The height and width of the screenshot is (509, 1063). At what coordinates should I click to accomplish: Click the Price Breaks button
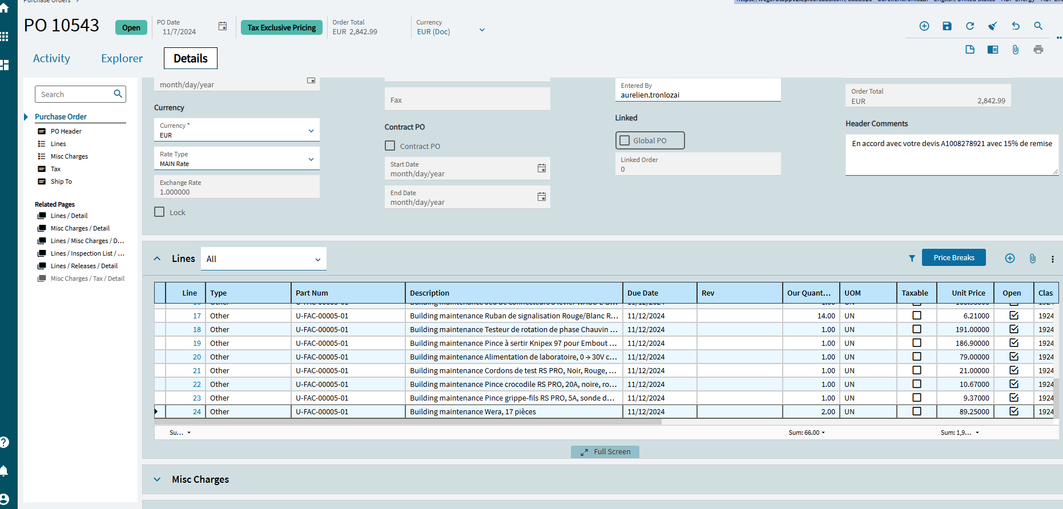(954, 257)
